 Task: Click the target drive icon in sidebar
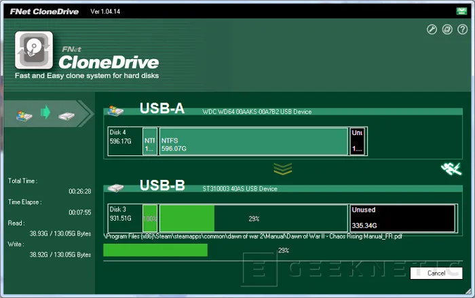pyautogui.click(x=66, y=116)
